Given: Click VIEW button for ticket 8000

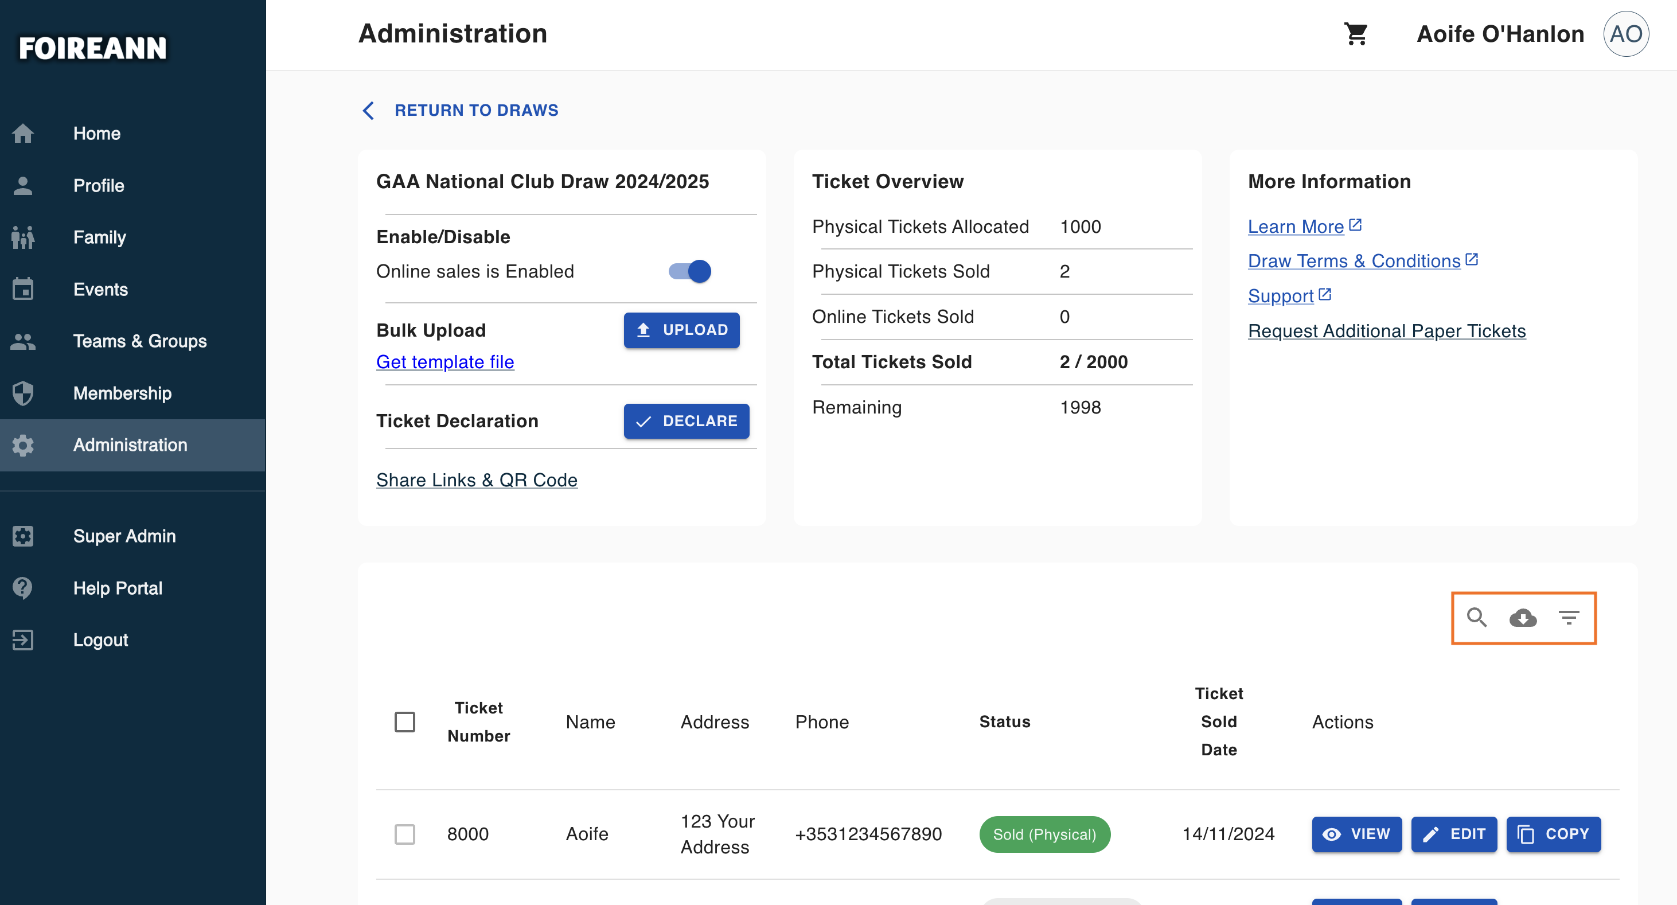Looking at the screenshot, I should tap(1357, 834).
